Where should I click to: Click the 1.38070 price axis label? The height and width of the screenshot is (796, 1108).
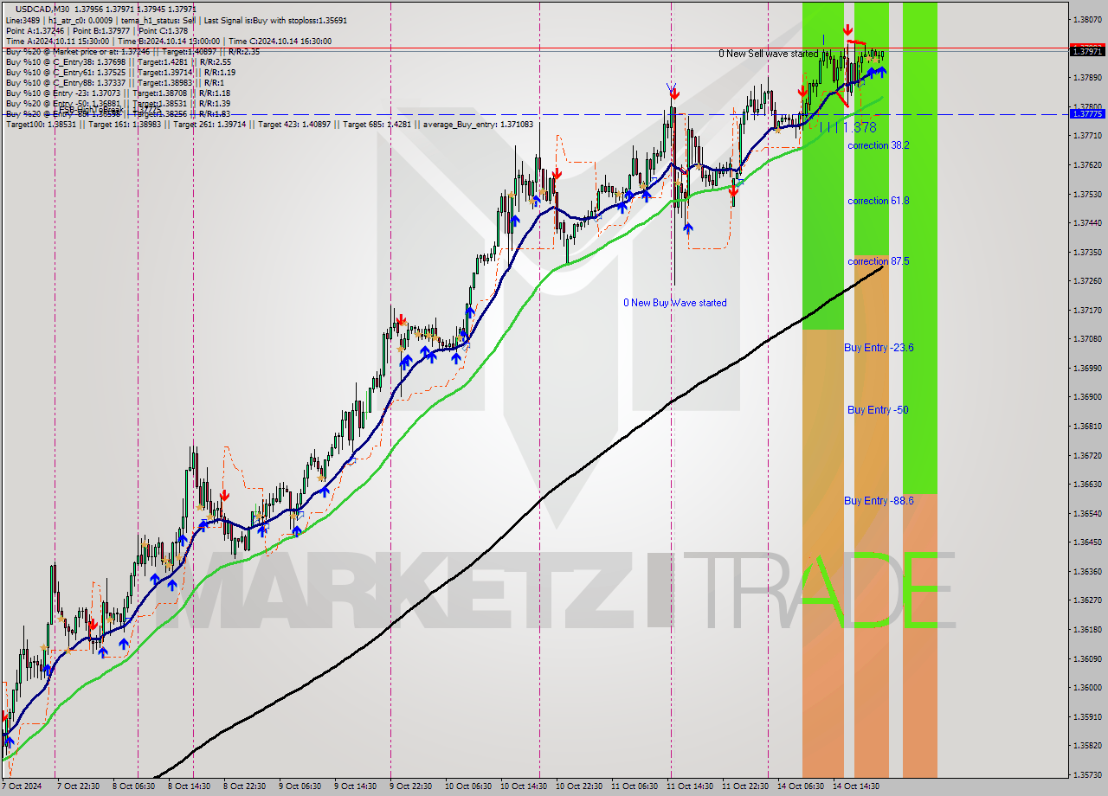(x=1087, y=19)
